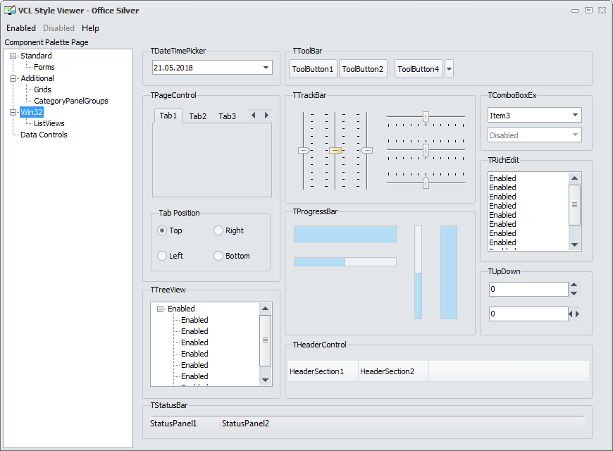The width and height of the screenshot is (613, 451).
Task: Select CategoryPanelGroups in the palette tree
Action: (x=70, y=101)
